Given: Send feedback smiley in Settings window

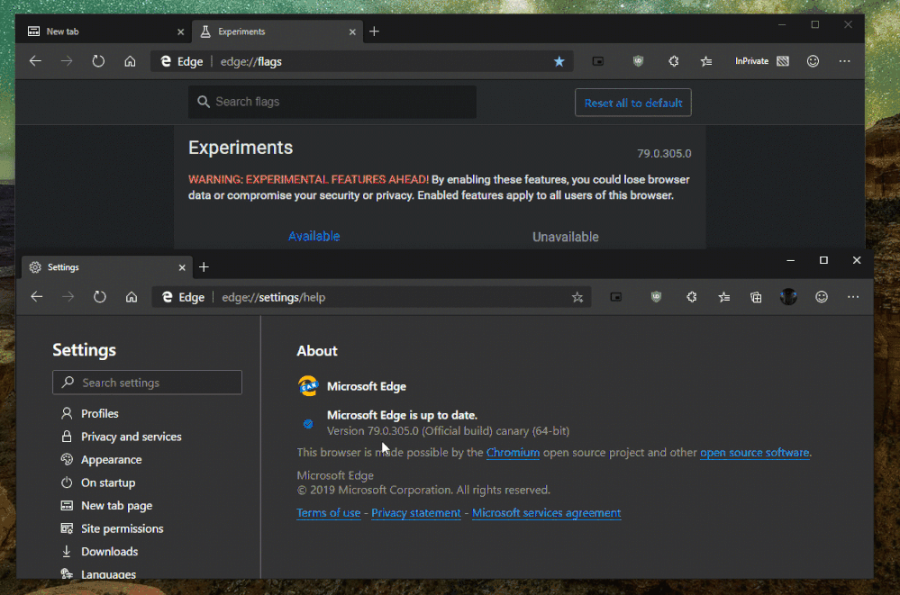Looking at the screenshot, I should click(x=822, y=297).
